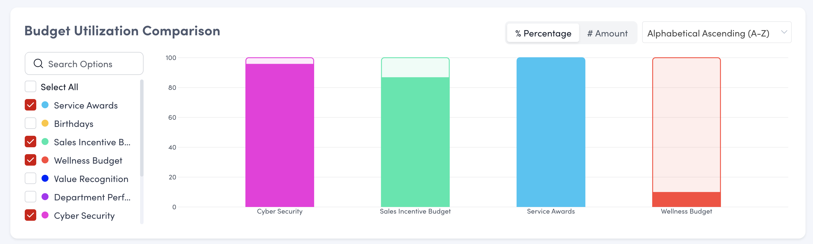Screen dimensions: 813x244
Task: Open the Alphabetical Ascending sort dropdown
Action: coord(716,32)
